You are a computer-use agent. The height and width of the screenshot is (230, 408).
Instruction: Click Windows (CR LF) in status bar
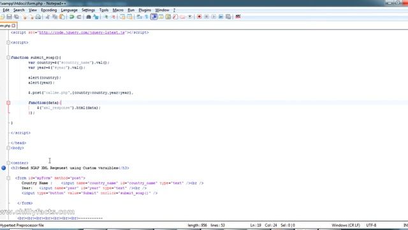346,226
